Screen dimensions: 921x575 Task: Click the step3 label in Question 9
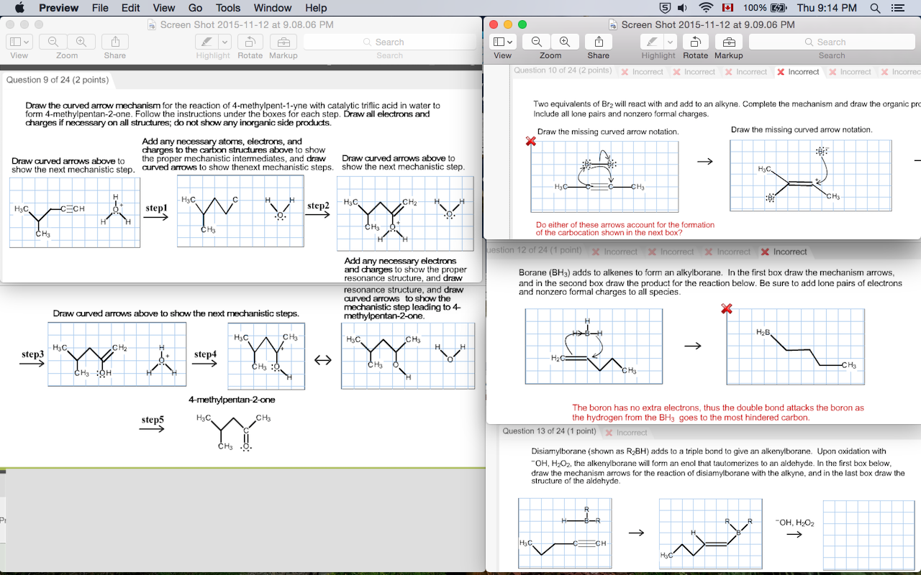pyautogui.click(x=33, y=354)
